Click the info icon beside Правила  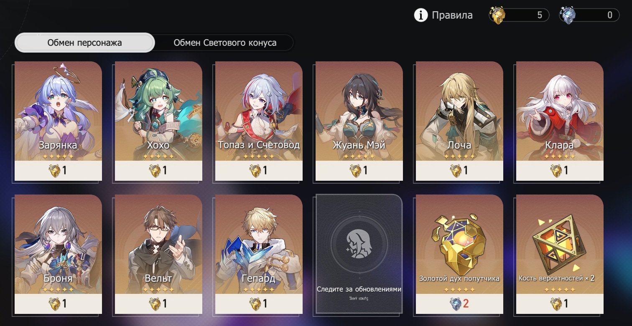[421, 15]
